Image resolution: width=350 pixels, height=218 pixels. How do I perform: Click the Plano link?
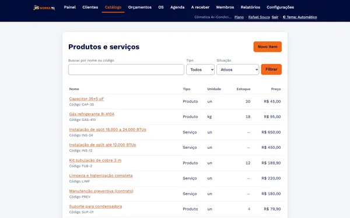(239, 17)
